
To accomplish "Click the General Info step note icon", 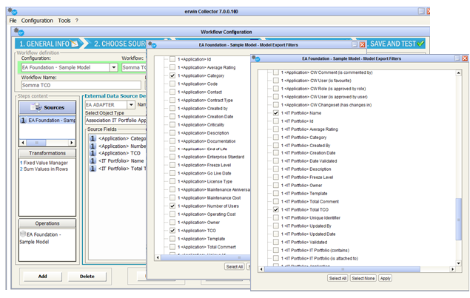I will [x=74, y=44].
